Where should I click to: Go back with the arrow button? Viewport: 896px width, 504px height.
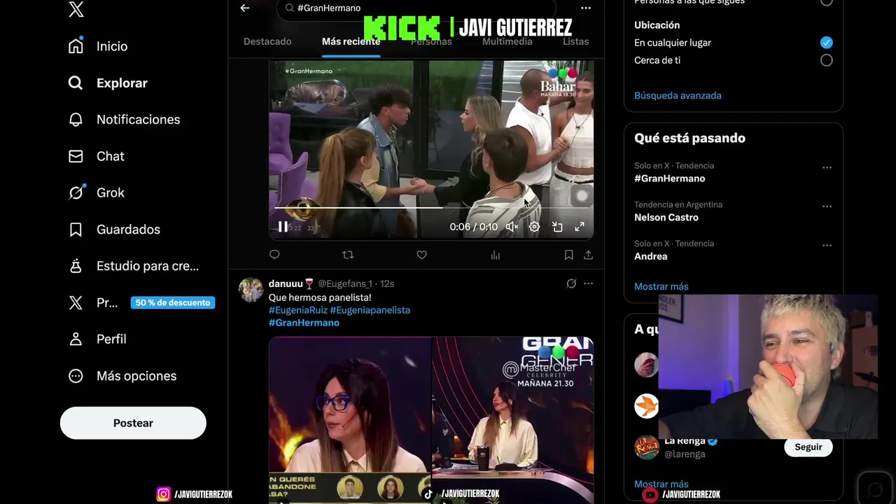pos(245,8)
